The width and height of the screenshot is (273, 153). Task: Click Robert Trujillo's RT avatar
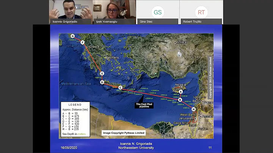pos(201,12)
